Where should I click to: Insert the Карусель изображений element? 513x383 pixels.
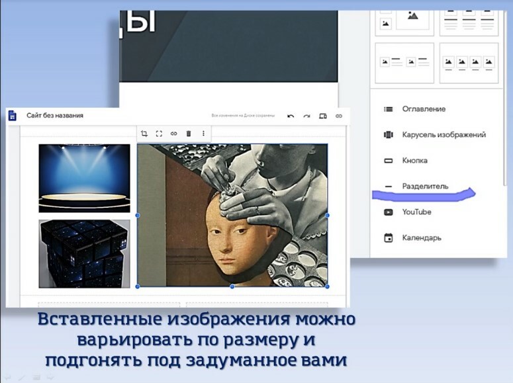tap(444, 135)
